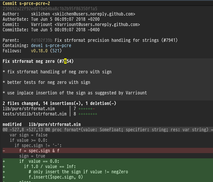Image resolution: width=213 pixels, height=182 pixels.
Task: Select the v0.18.0 tag
Action: (39, 51)
